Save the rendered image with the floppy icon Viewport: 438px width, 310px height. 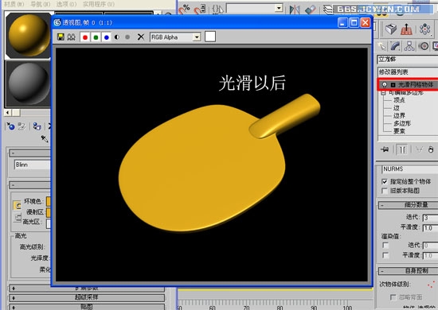point(61,37)
